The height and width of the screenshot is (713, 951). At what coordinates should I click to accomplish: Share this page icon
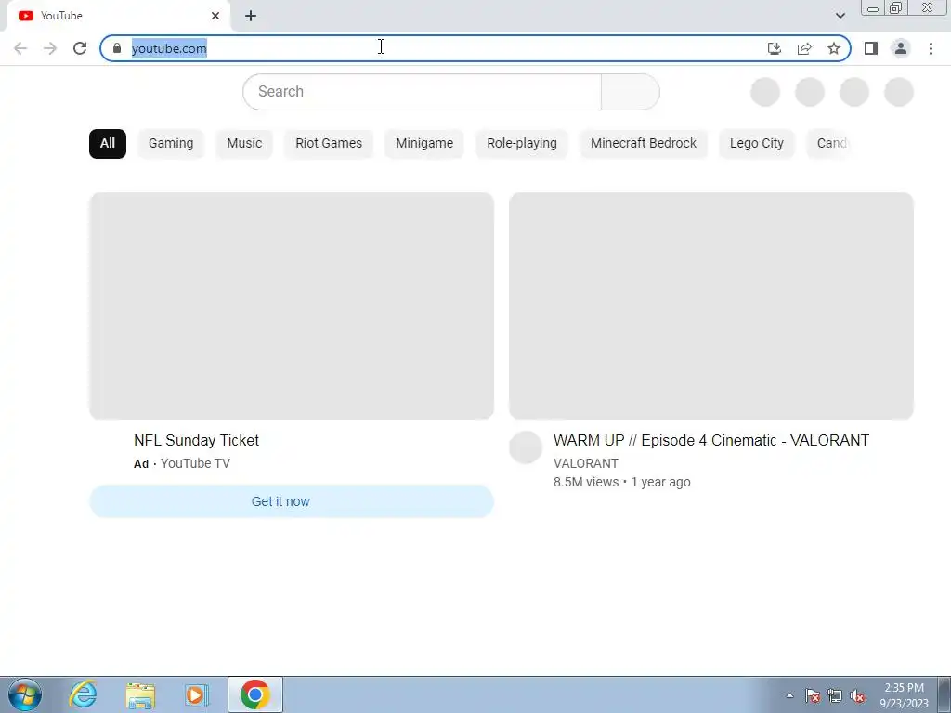804,48
